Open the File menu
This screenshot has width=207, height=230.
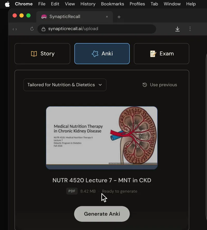(x=42, y=4)
